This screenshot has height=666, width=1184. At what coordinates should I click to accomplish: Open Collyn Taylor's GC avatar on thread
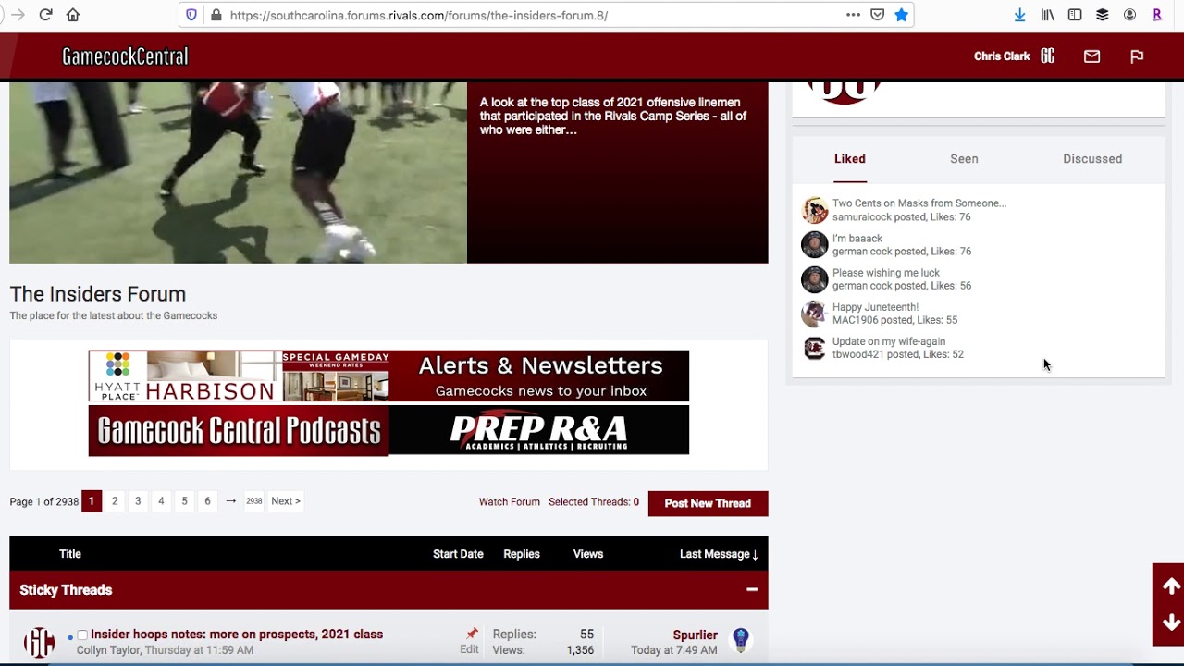point(39,642)
